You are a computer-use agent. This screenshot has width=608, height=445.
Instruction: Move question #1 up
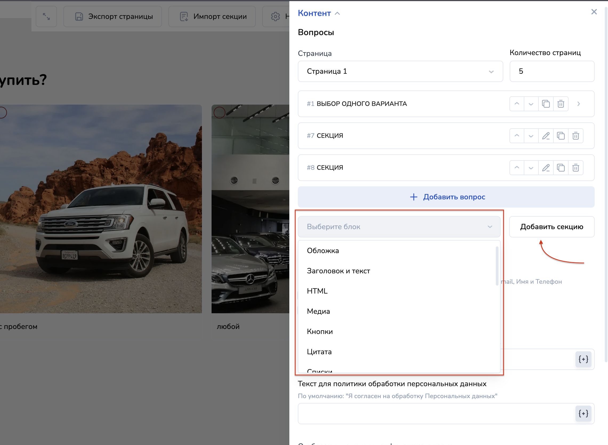coord(517,104)
